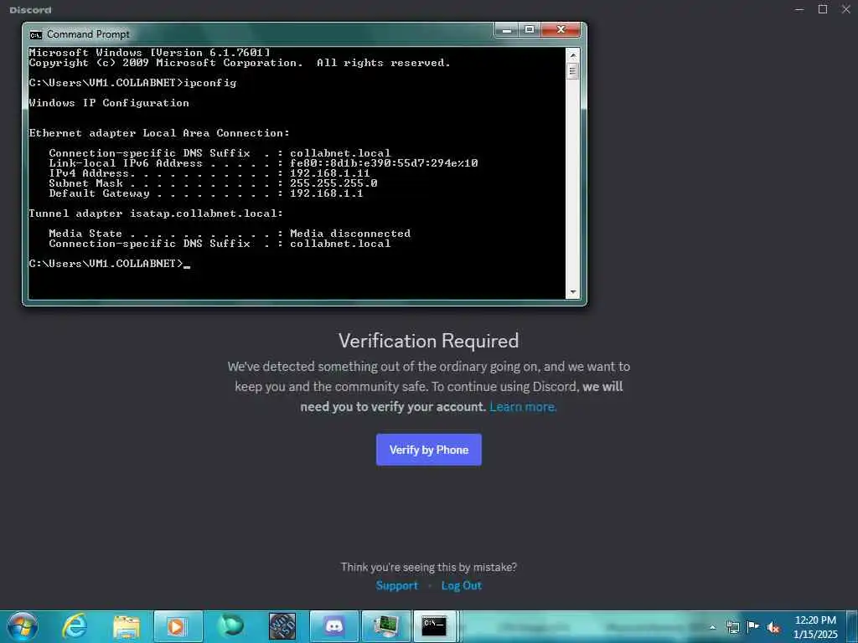Maximize the Discord window
This screenshot has width=858, height=643.
(823, 9)
